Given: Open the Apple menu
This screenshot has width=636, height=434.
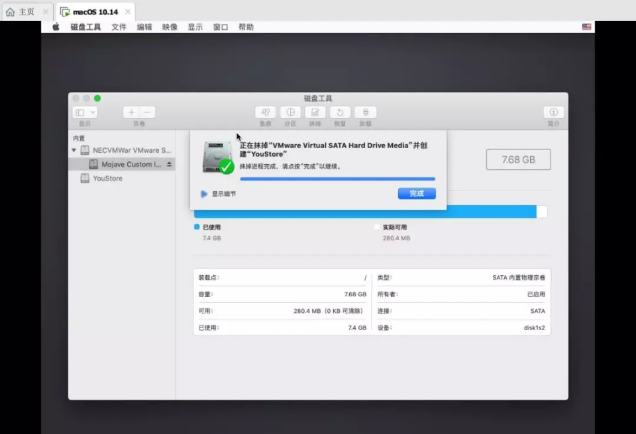Looking at the screenshot, I should click(x=56, y=26).
